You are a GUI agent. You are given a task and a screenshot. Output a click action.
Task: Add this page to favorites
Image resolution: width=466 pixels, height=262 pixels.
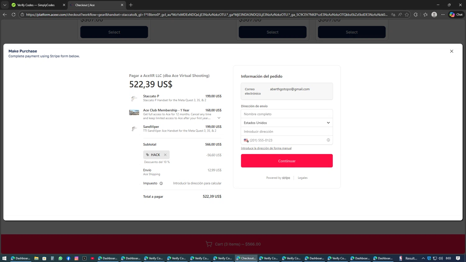point(407,15)
